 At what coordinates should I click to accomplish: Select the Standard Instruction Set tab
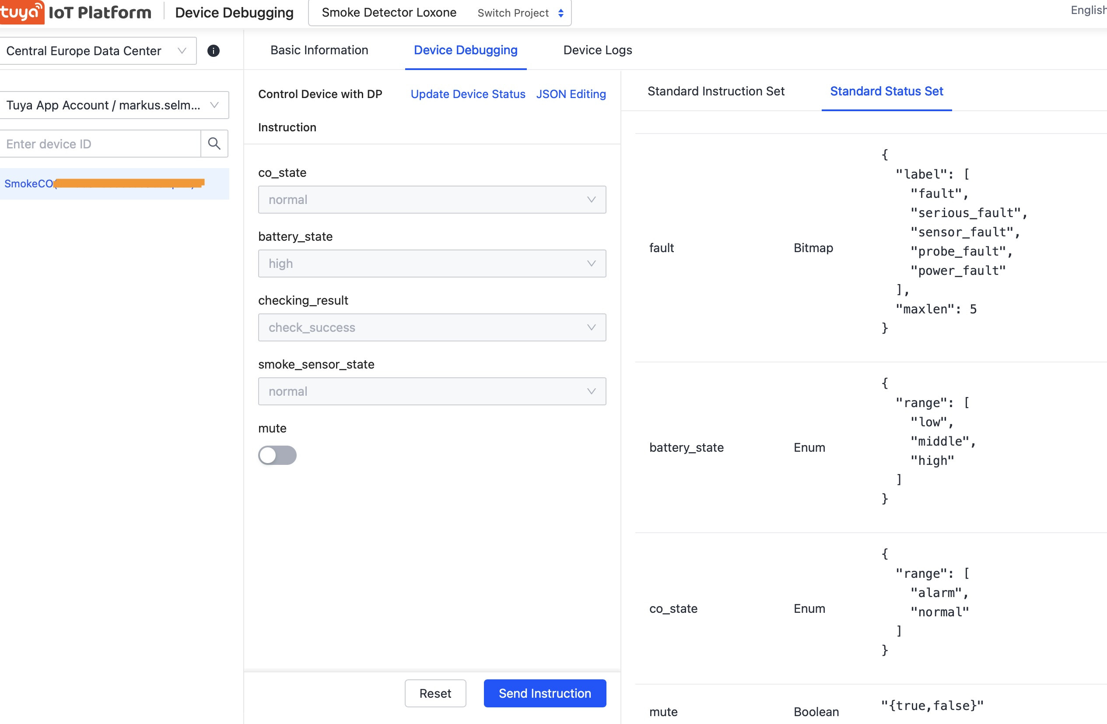tap(715, 91)
